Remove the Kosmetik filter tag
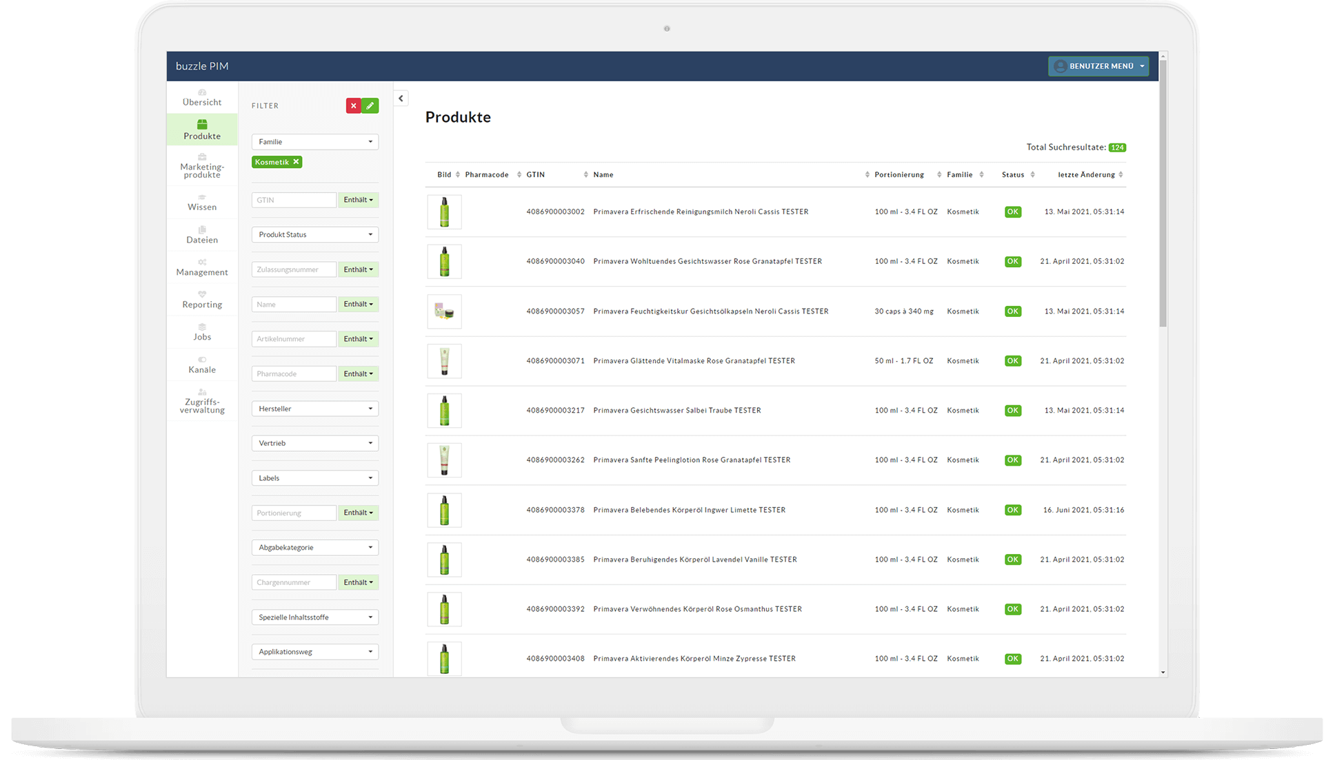Screen dimensions: 1324x760 297,162
